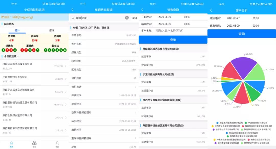Go back from the 销售查询 screen
The image size is (276, 149).
pos(142,10)
